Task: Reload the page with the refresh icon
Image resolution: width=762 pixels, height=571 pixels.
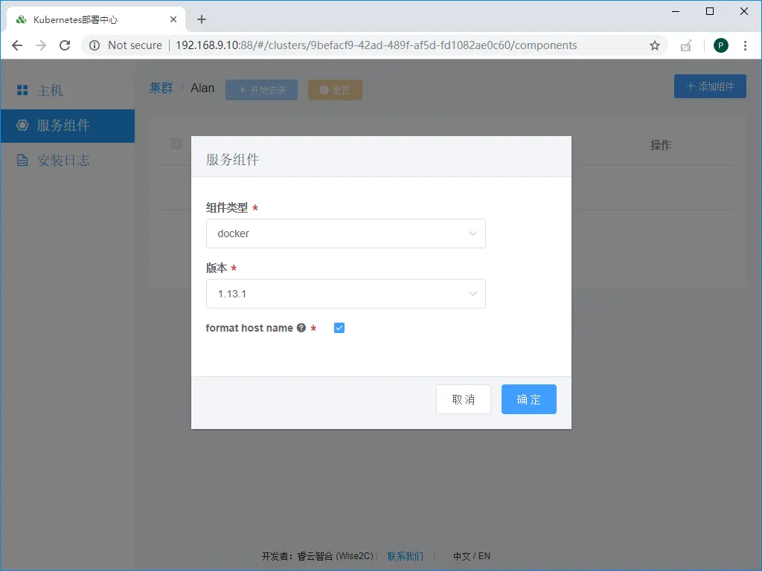Action: 65,45
